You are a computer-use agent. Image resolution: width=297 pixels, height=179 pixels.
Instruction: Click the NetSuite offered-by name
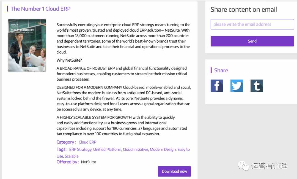pyautogui.click(x=89, y=162)
